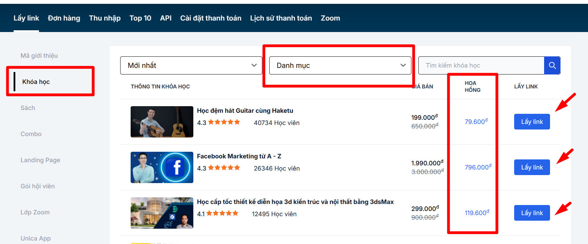The height and width of the screenshot is (244, 588).
Task: Click the Học đệm hát Guitar title link
Action: point(245,111)
